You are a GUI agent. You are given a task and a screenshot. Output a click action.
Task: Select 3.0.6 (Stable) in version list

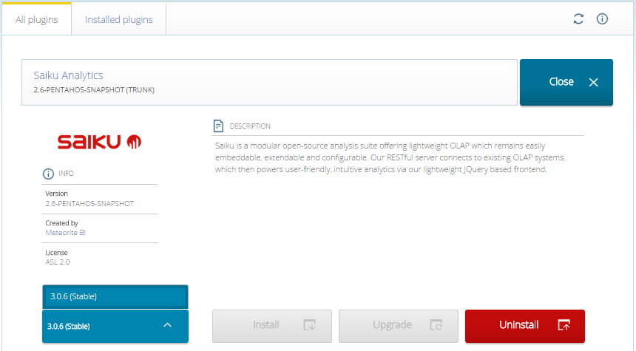(115, 297)
